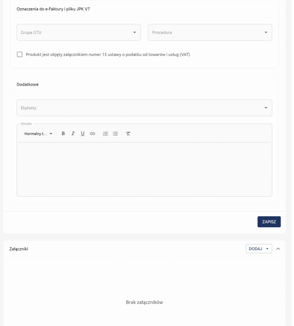The height and width of the screenshot is (326, 294).
Task: Start a bulleted list in notes
Action: [115, 134]
